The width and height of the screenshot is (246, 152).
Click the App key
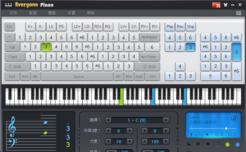point(139,76)
